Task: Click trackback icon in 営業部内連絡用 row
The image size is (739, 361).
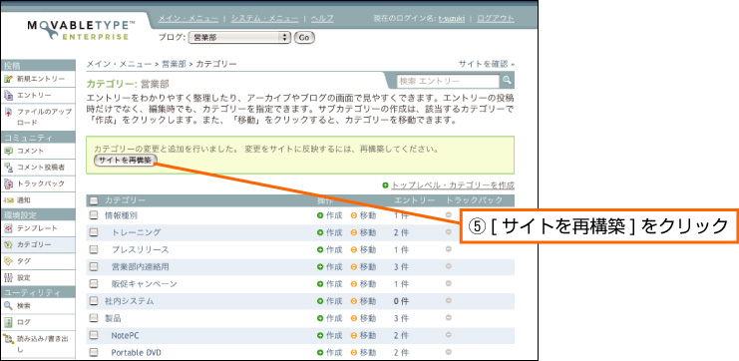Action: [448, 266]
